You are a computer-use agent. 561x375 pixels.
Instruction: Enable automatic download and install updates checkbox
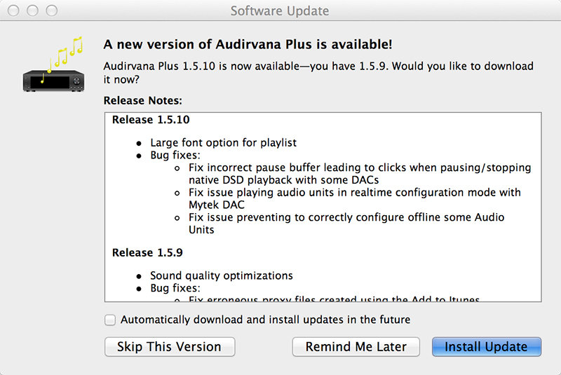click(110, 320)
